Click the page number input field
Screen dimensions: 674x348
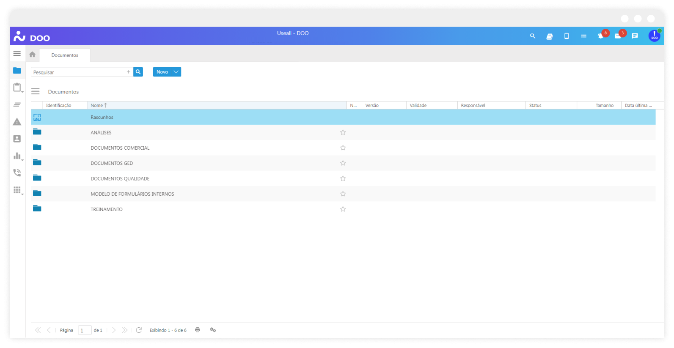pyautogui.click(x=85, y=330)
